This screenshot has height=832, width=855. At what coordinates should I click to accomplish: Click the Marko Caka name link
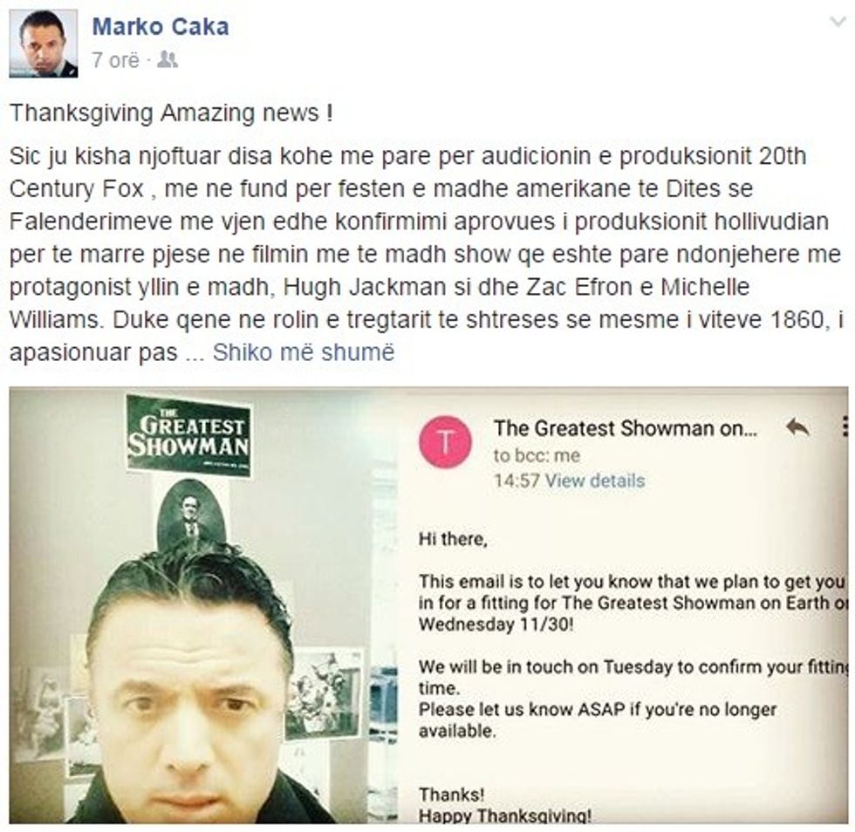point(161,27)
